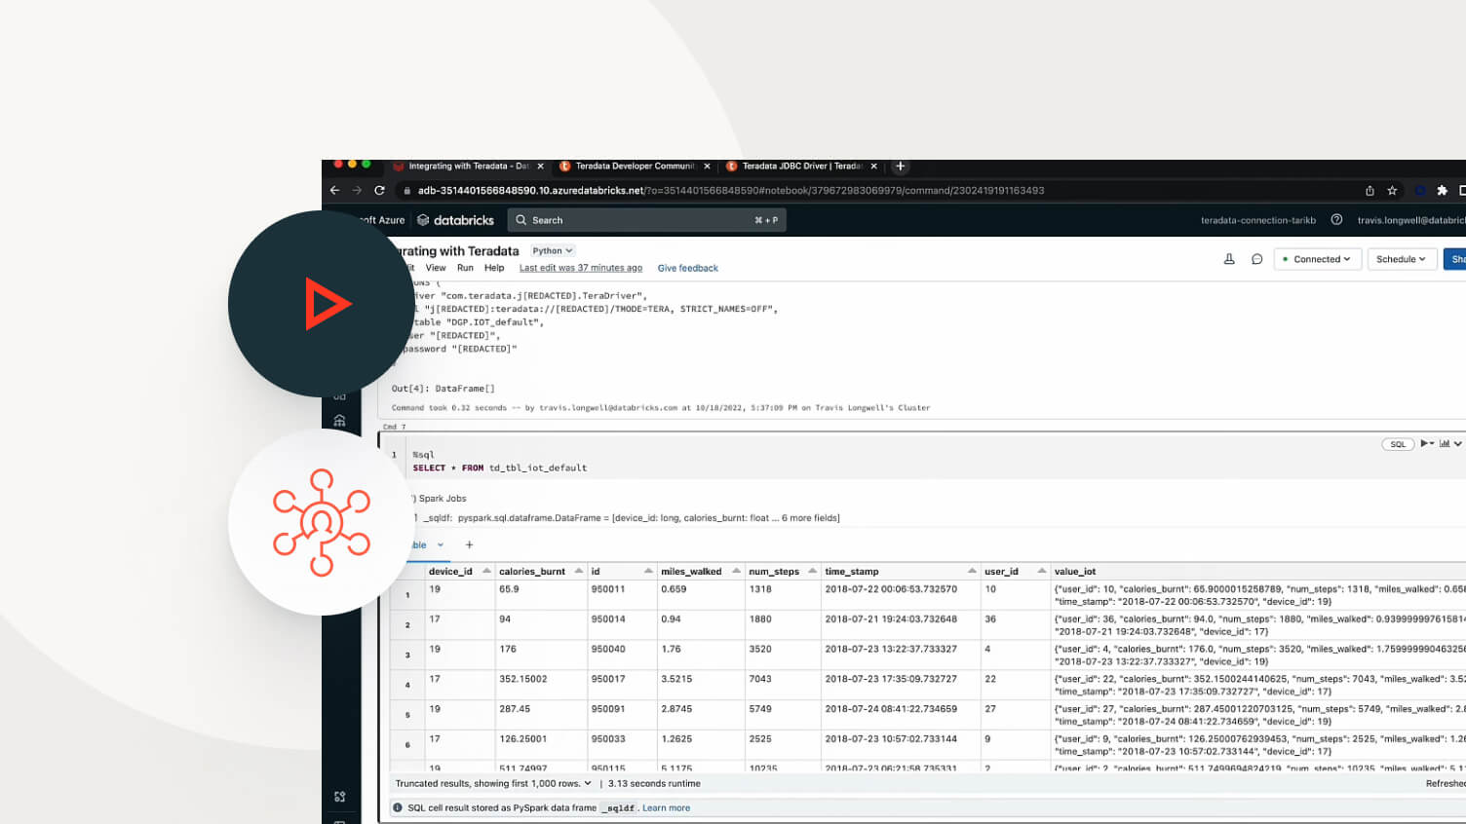1466x824 pixels.
Task: Reload the page with the refresh icon
Action: [379, 191]
